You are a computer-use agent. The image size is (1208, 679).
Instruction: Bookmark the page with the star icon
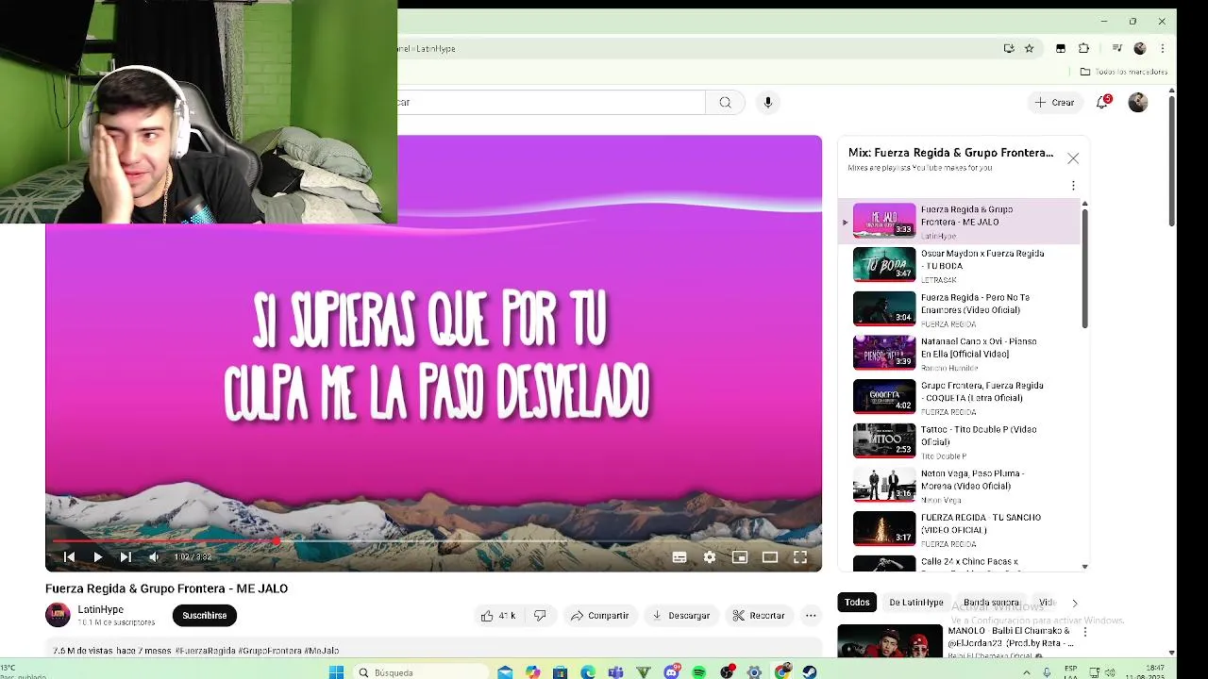[x=1030, y=48]
